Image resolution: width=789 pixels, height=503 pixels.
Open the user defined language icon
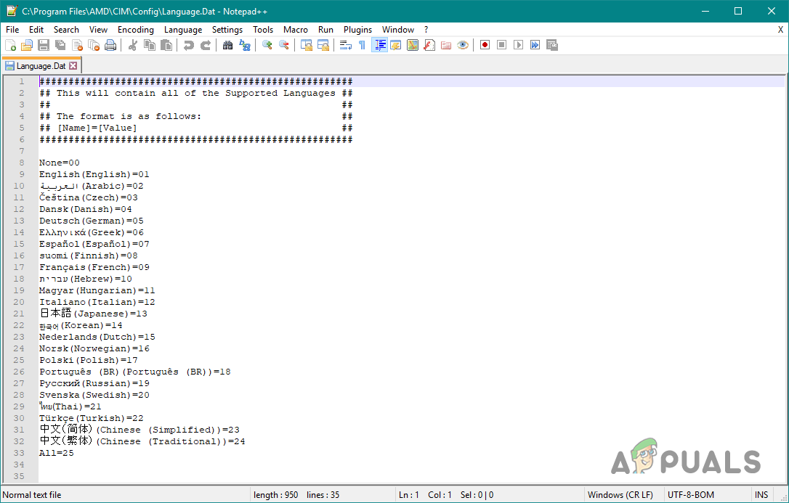[396, 45]
